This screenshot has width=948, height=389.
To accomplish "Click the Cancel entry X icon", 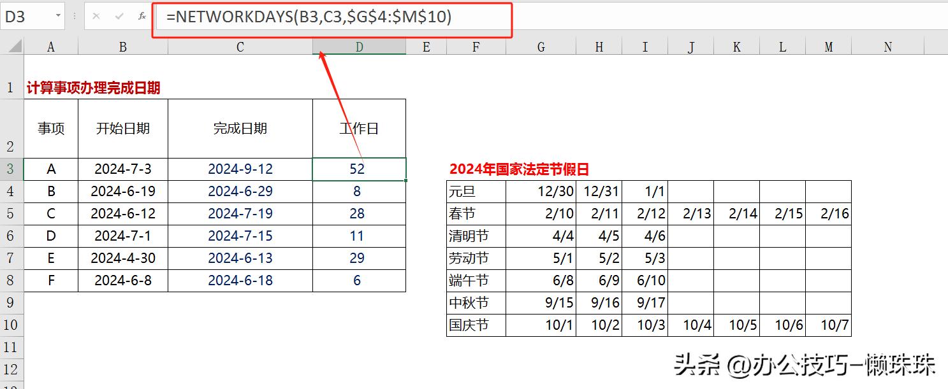I will (x=96, y=17).
